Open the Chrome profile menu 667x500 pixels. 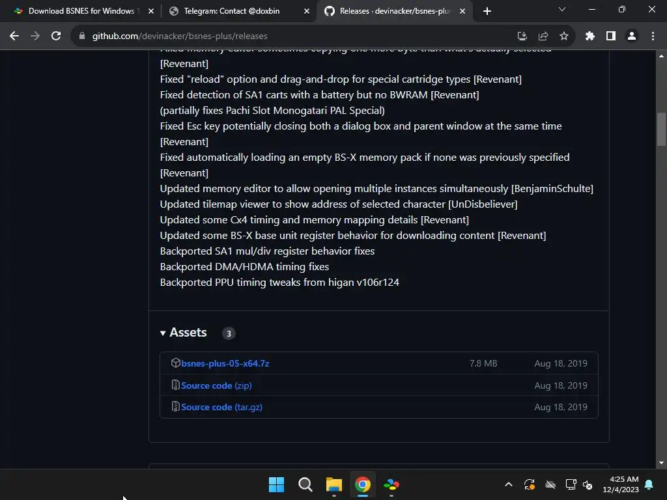632,36
